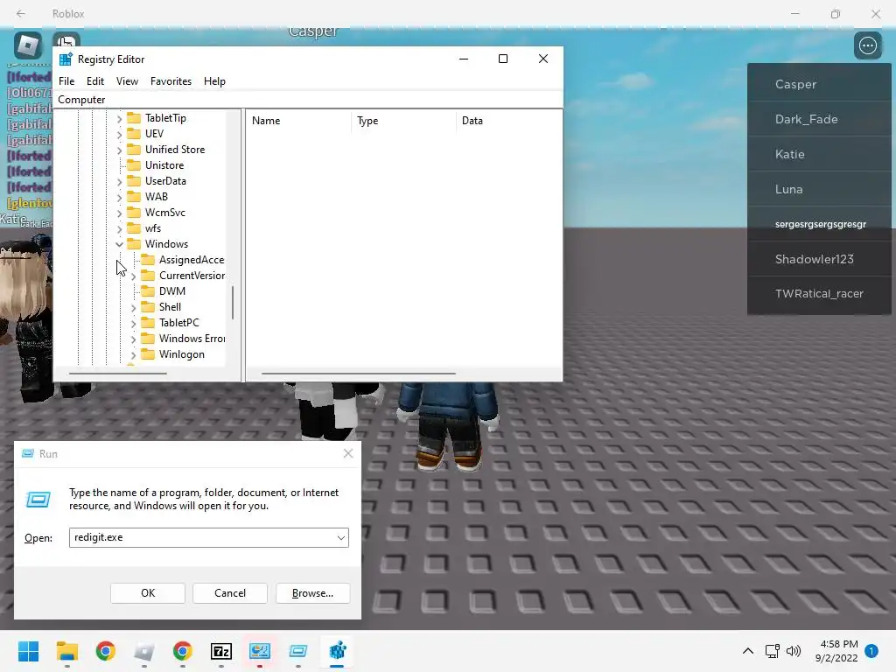Select player Dark_Fade in the Roblox list

pyautogui.click(x=819, y=119)
